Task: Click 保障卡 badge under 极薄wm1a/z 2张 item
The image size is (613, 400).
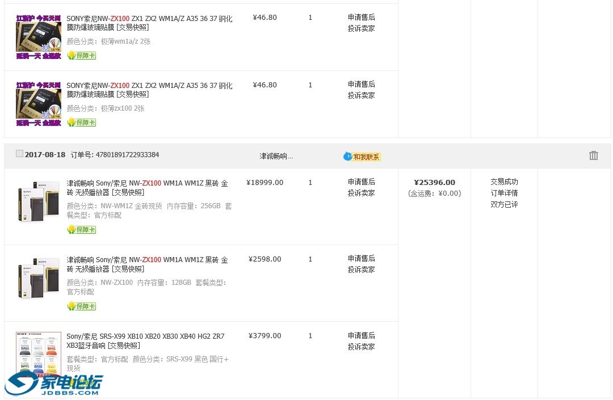Action: tap(82, 56)
